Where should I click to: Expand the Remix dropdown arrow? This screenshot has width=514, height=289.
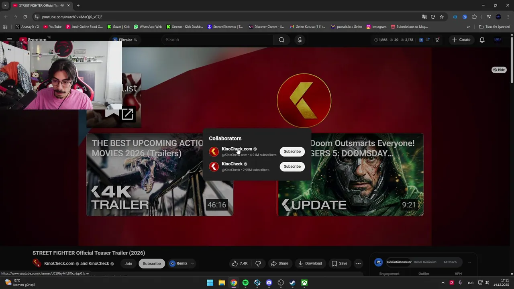tap(192, 263)
